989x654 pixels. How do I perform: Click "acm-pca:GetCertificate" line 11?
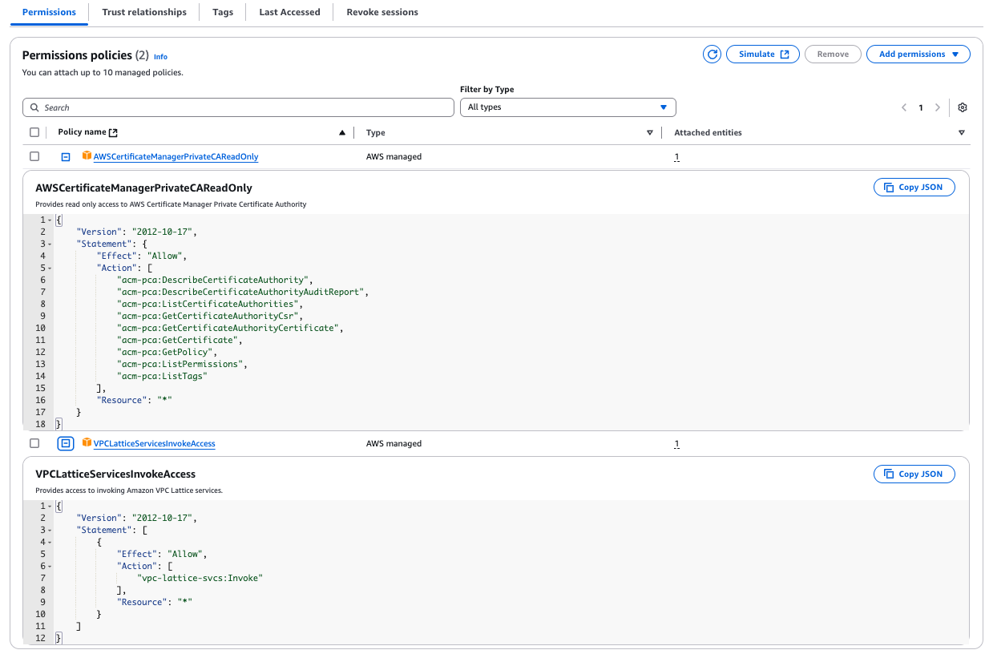click(180, 340)
